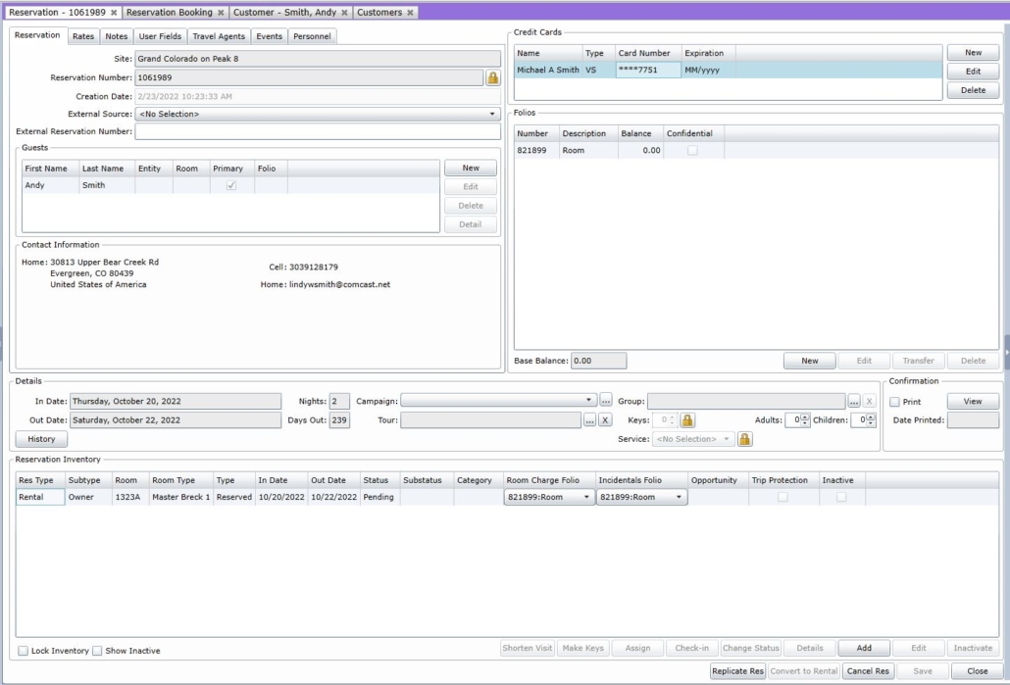Open the Travel Agents tab

click(x=219, y=36)
